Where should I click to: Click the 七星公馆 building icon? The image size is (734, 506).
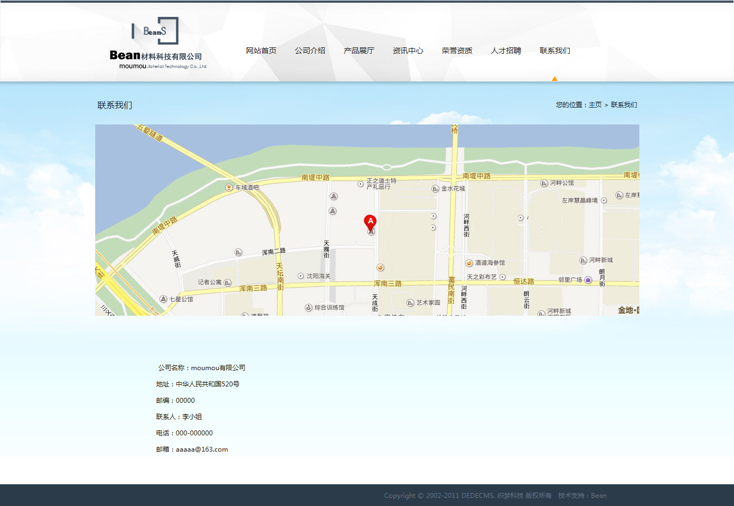coord(163,299)
